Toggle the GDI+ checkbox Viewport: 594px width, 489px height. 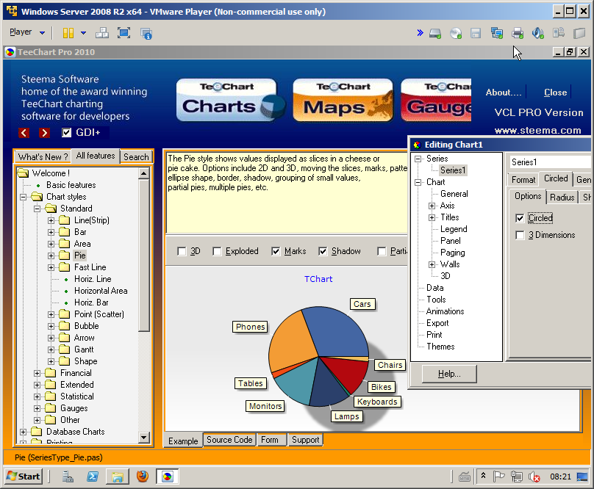(67, 132)
